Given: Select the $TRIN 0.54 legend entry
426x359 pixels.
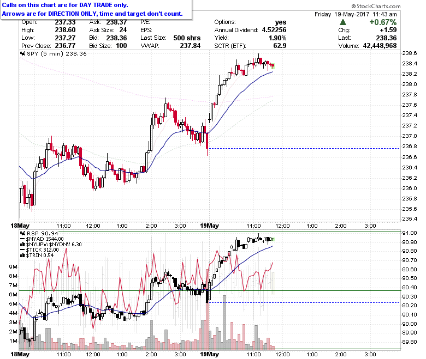Looking at the screenshot, I should click(40, 255).
